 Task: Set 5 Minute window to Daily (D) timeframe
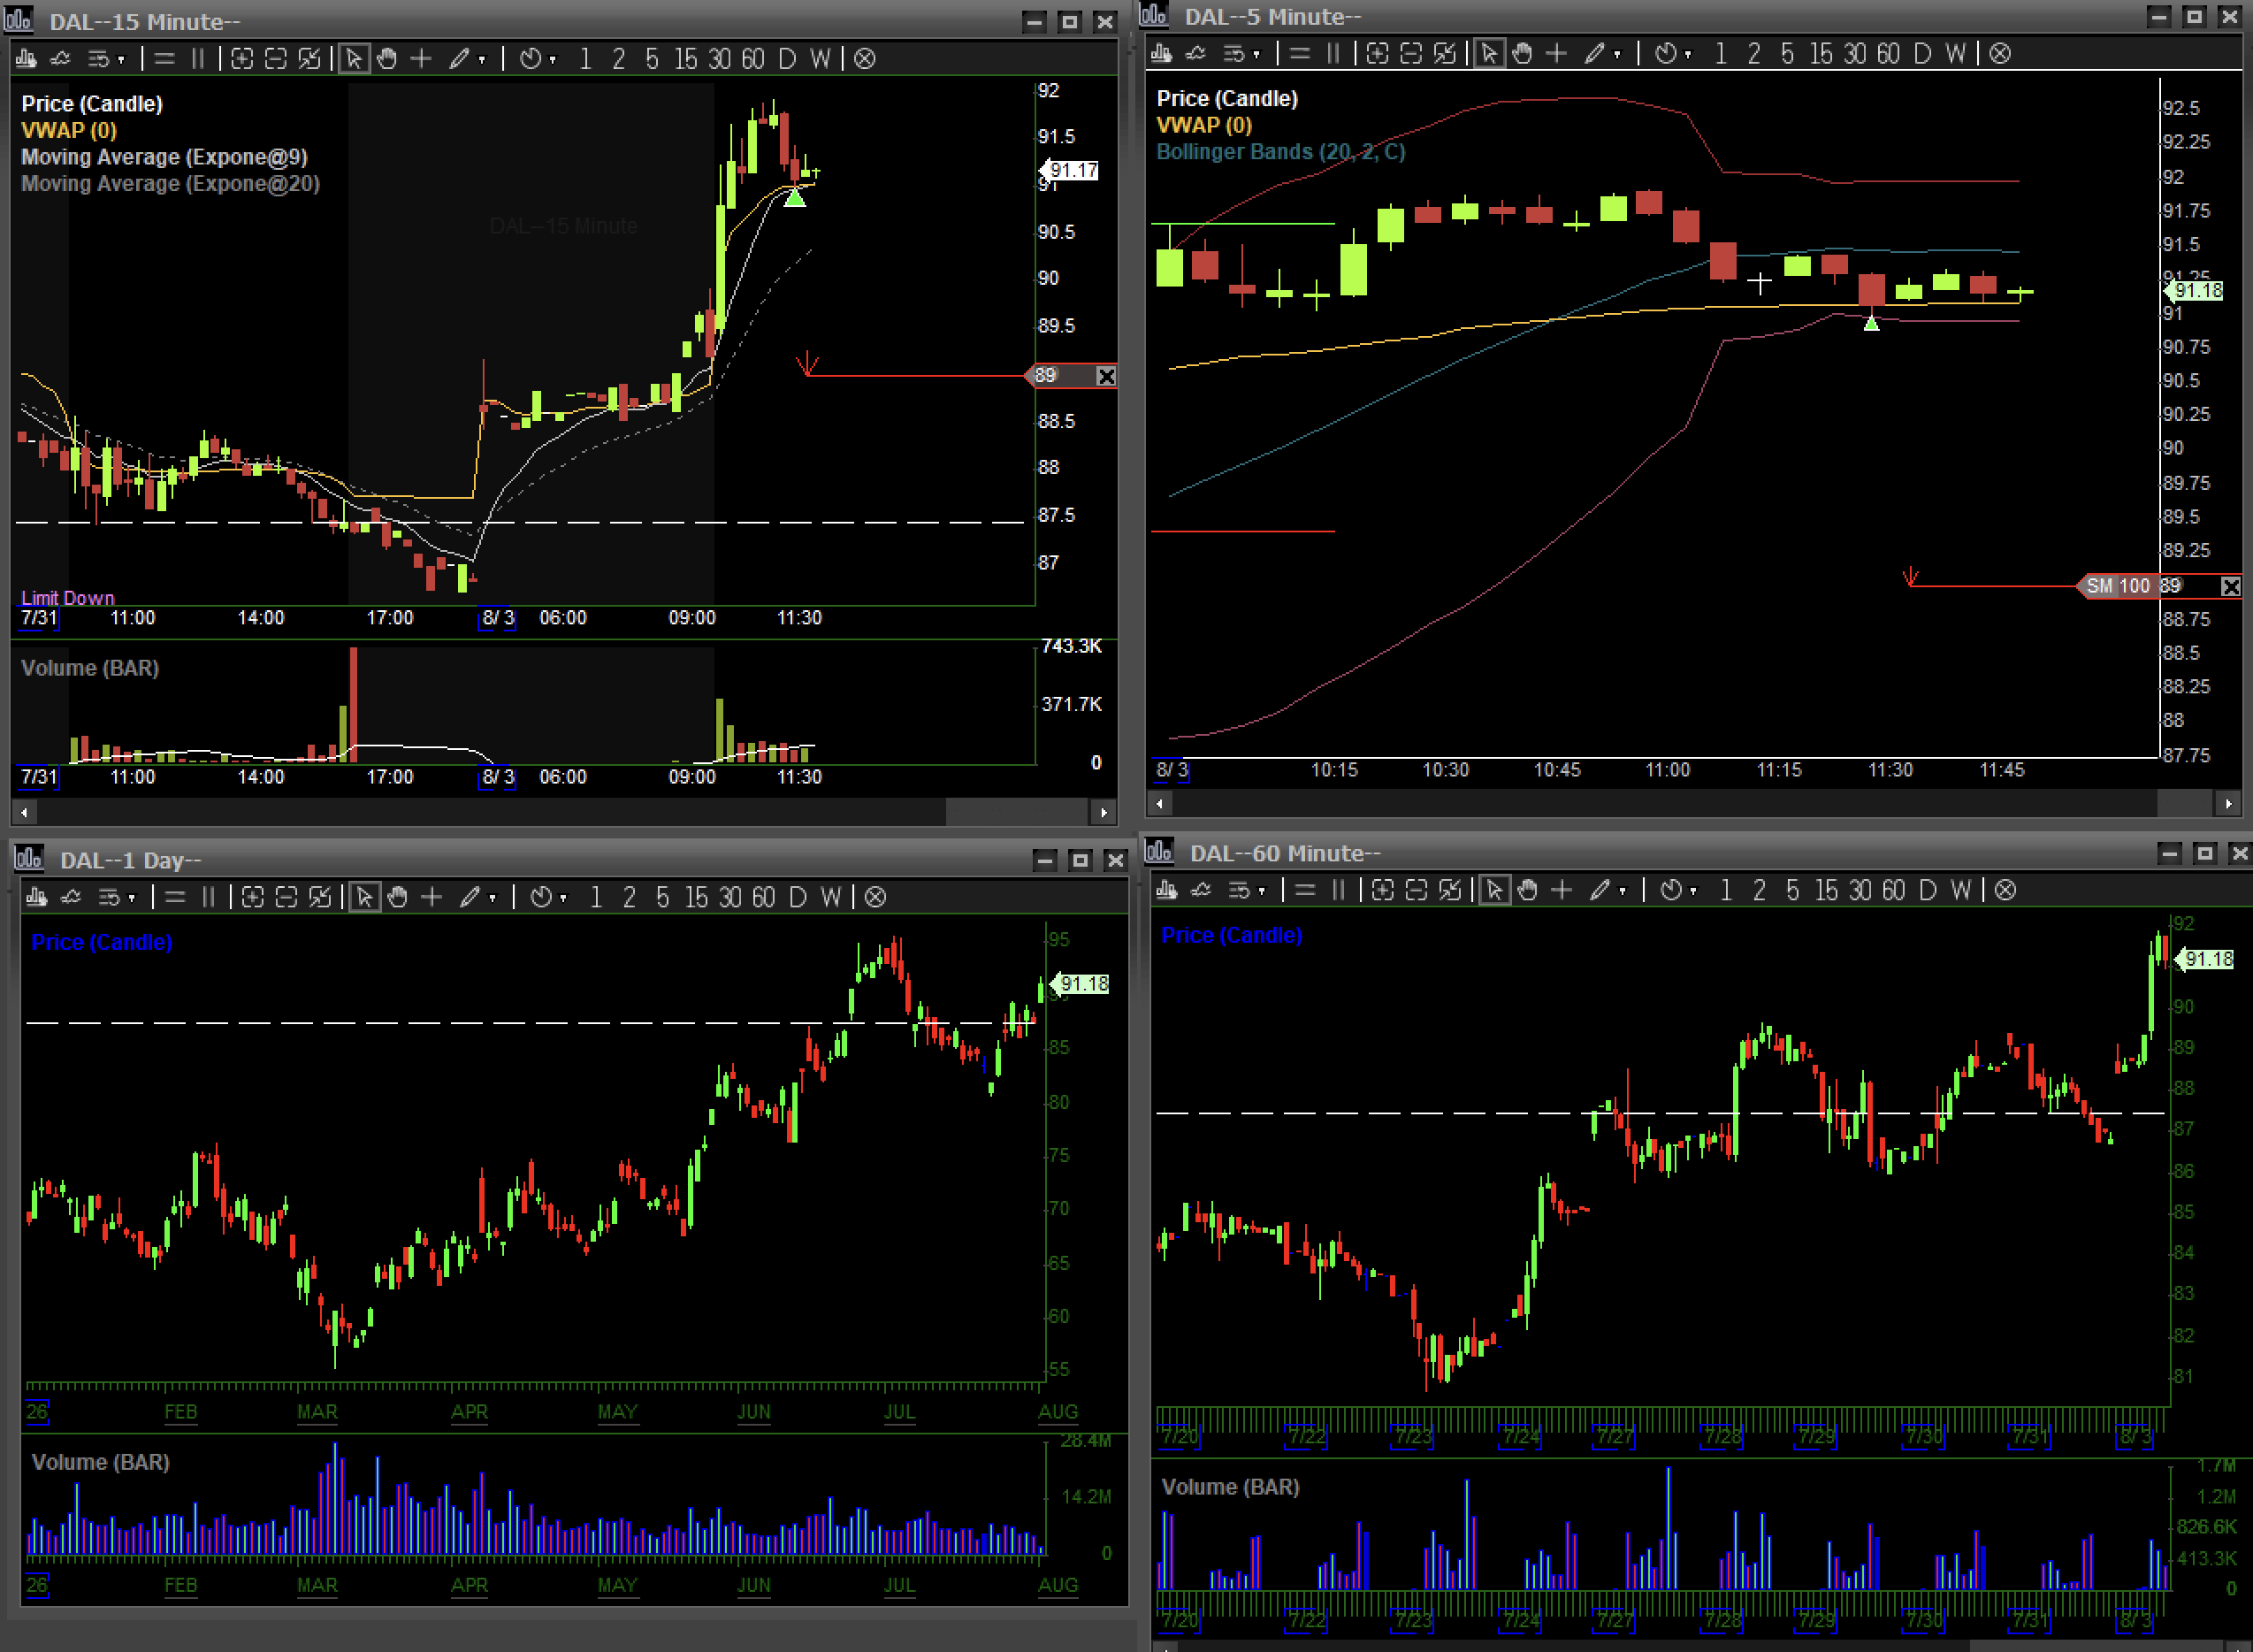click(1922, 54)
